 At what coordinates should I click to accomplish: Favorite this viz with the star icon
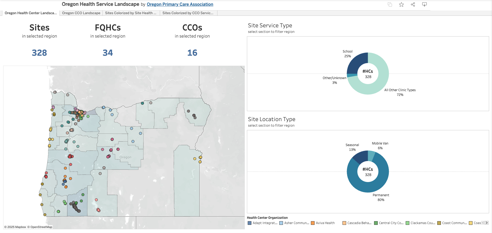401,4
